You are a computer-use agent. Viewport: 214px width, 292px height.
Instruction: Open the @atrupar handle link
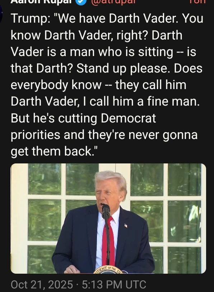[114, 2]
